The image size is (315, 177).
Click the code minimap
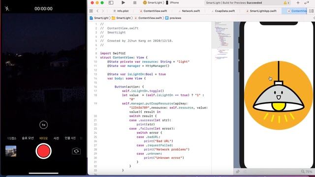[x=222, y=40]
